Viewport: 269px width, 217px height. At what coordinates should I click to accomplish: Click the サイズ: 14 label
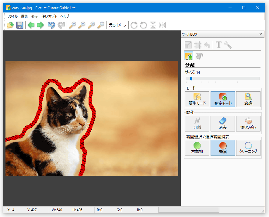tap(192, 72)
